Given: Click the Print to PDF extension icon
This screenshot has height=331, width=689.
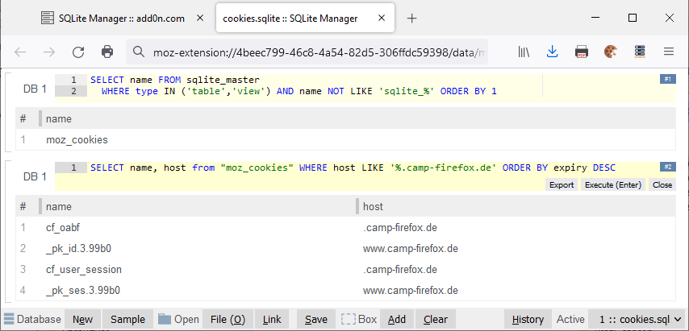Looking at the screenshot, I should [582, 52].
